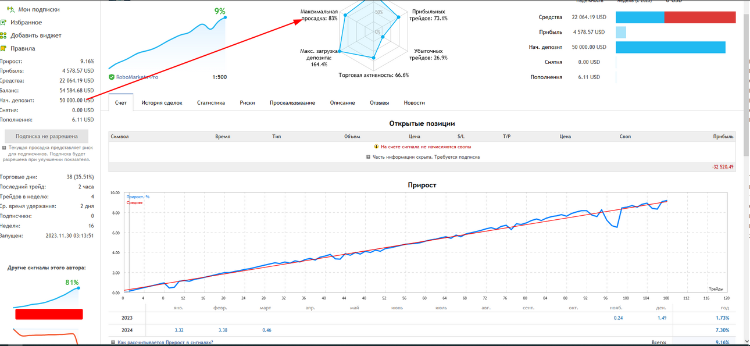Click the S/L column header
The image size is (750, 346).
pos(461,137)
